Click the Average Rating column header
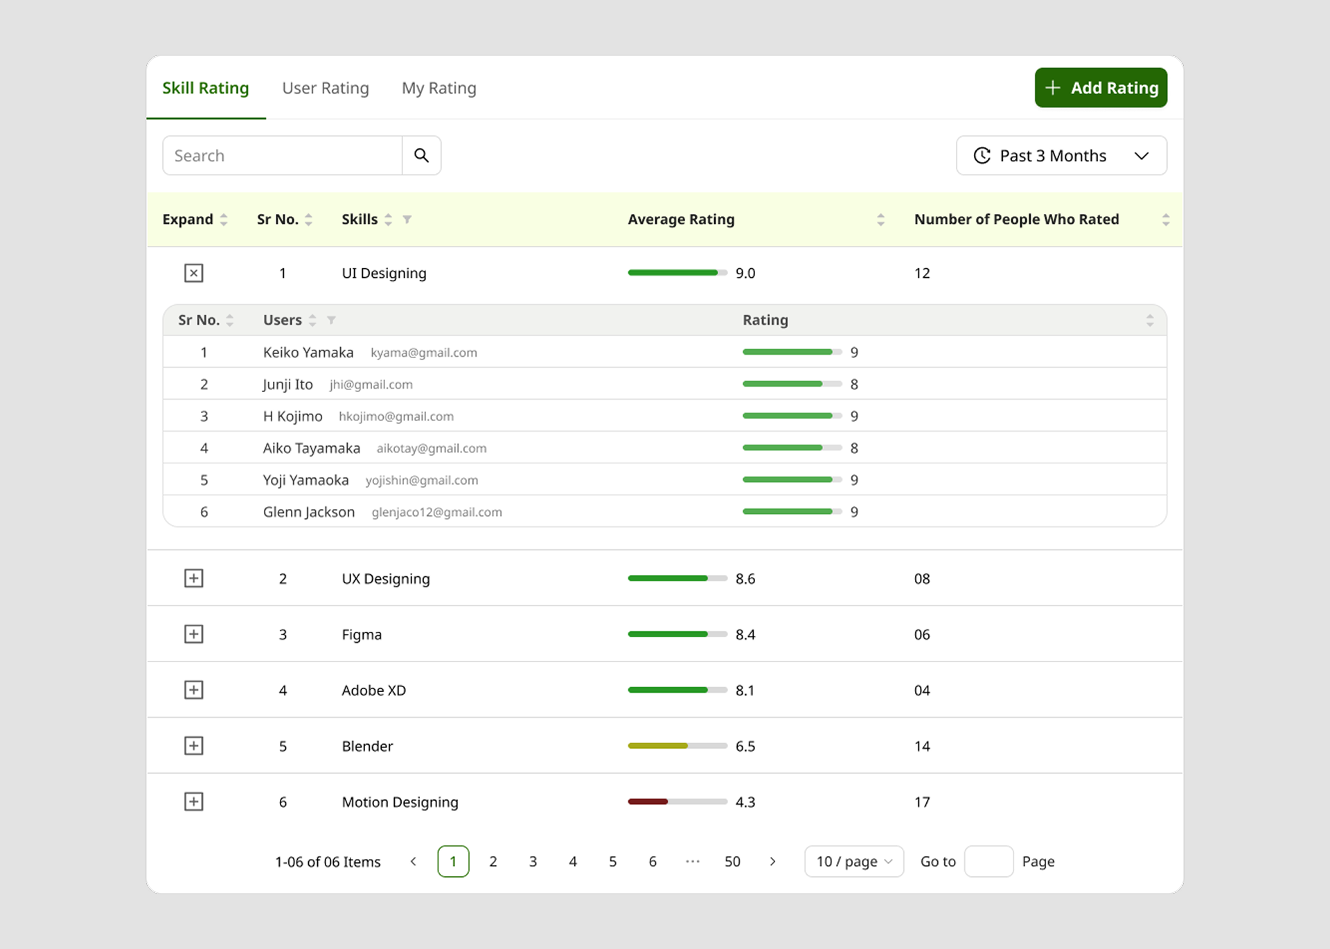The width and height of the screenshot is (1330, 949). [681, 219]
